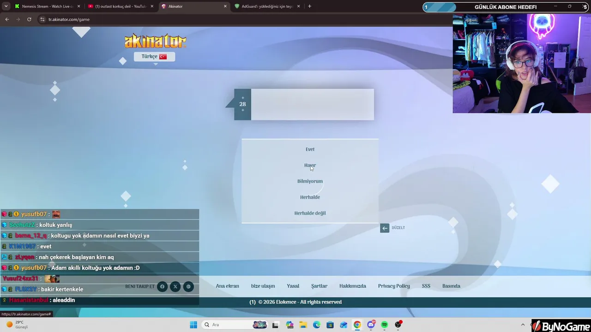Open the Türkçe language selector
This screenshot has height=332, width=591.
pyautogui.click(x=154, y=56)
